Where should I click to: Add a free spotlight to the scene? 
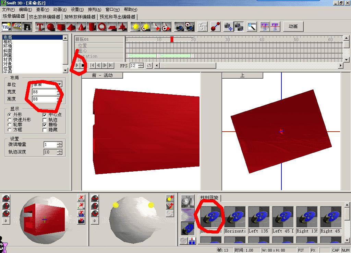tap(156, 27)
